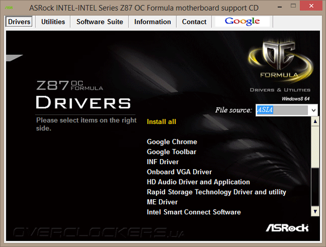The image size is (326, 247).
Task: Expand the File source dropdown arrow
Action: (314, 110)
